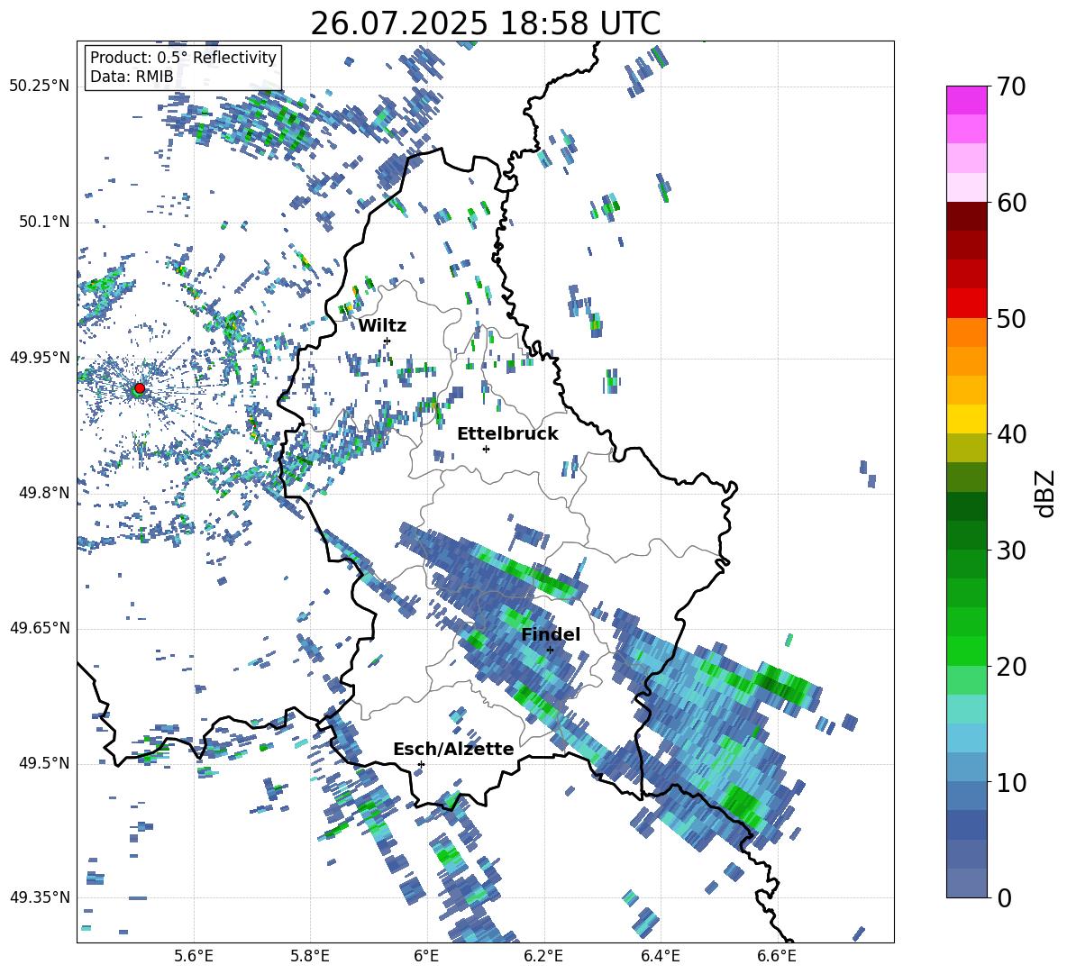
Task: Click the colorbar tick label 30
Action: (1010, 550)
